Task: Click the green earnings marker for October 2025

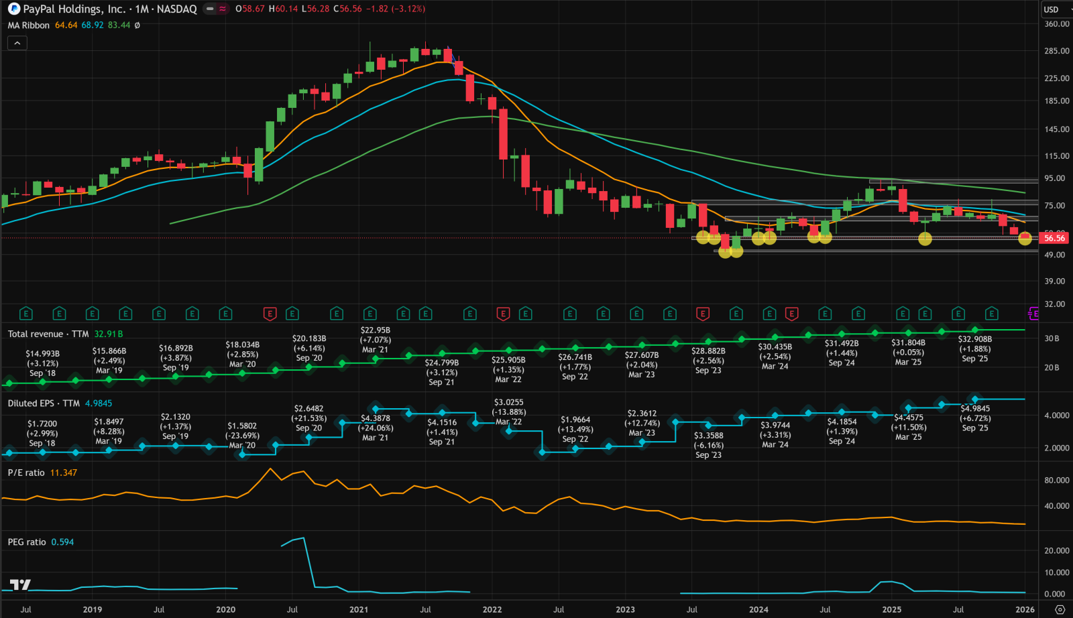Action: [x=991, y=314]
